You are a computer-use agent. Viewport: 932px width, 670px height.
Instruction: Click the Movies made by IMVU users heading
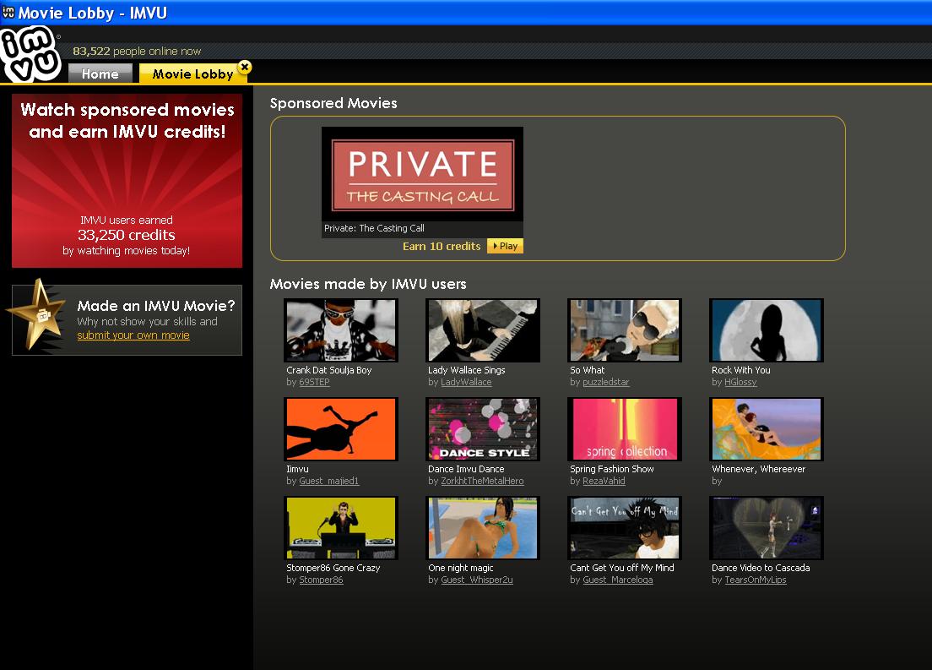pyautogui.click(x=368, y=284)
